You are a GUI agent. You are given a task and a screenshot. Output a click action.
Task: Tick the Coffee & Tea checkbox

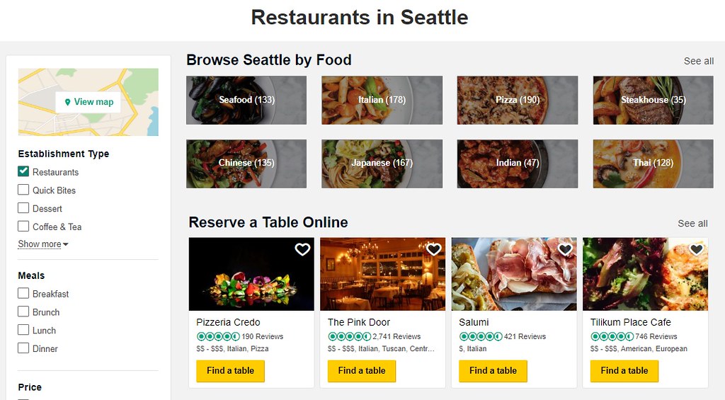23,226
